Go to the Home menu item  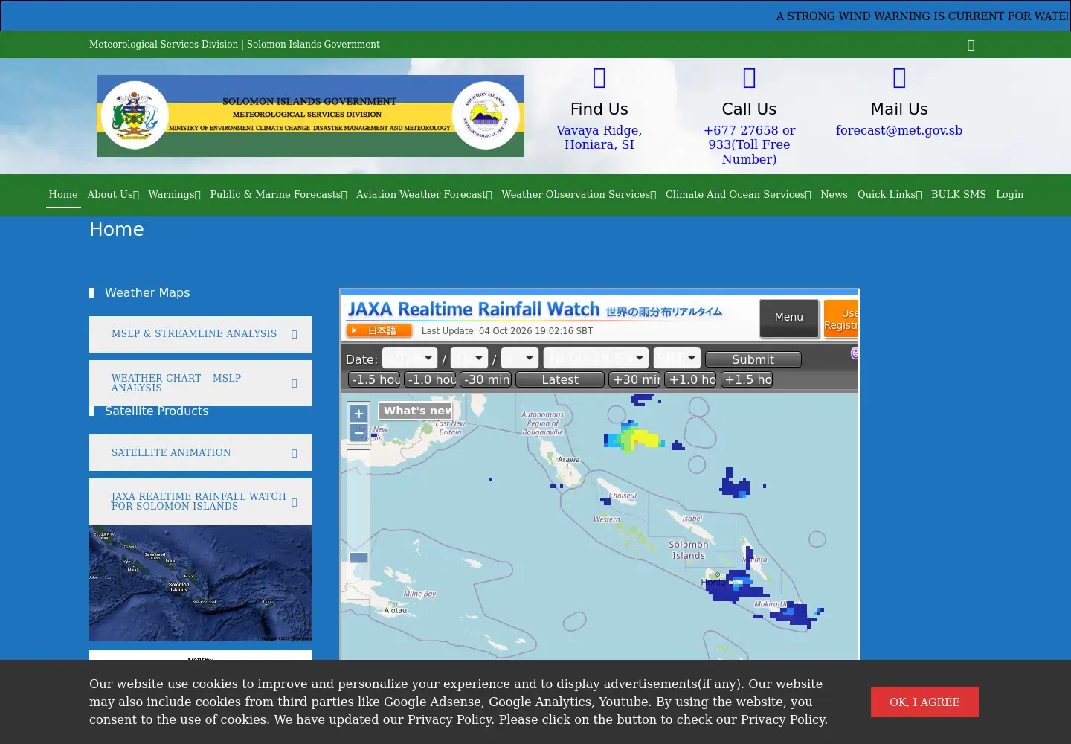pyautogui.click(x=63, y=195)
